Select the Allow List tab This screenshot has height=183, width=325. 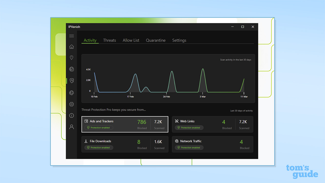coord(131,40)
